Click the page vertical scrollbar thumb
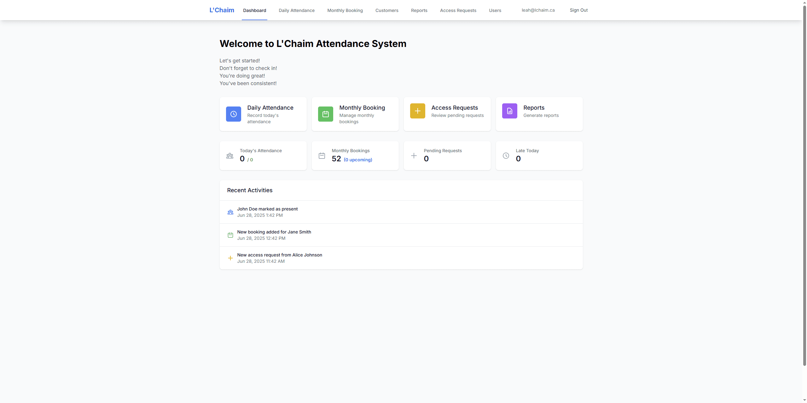This screenshot has height=403, width=807. 804,185
